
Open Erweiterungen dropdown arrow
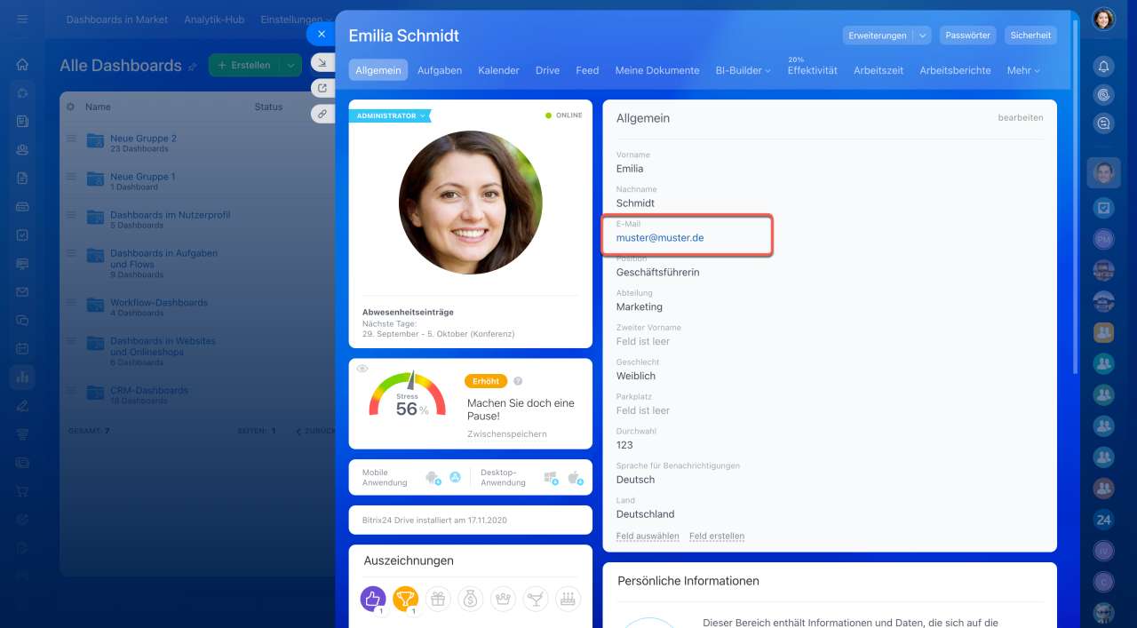coord(923,36)
